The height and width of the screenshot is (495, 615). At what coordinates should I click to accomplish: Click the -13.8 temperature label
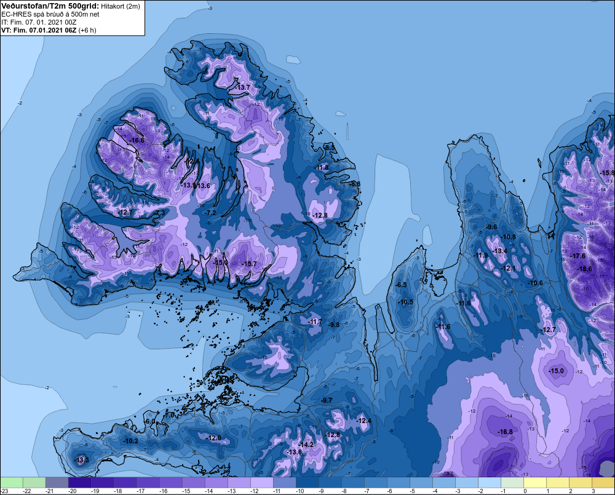(x=294, y=452)
